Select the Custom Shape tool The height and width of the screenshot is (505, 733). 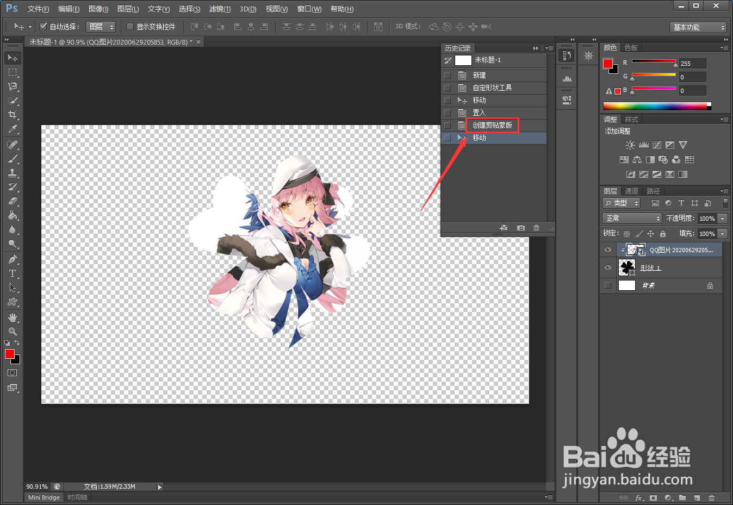[12, 302]
